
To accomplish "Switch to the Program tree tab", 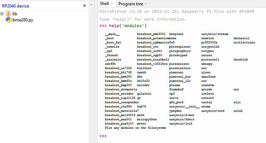I will click(131, 4).
